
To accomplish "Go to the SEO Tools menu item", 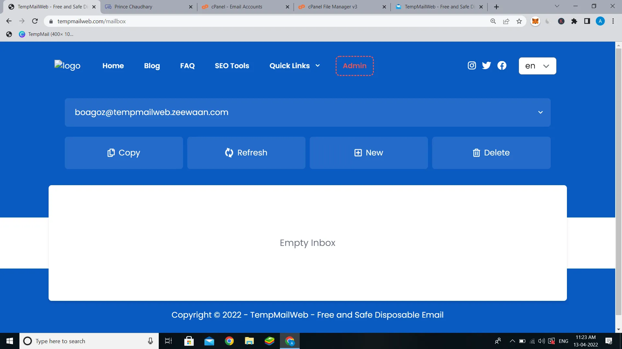I will pyautogui.click(x=232, y=66).
